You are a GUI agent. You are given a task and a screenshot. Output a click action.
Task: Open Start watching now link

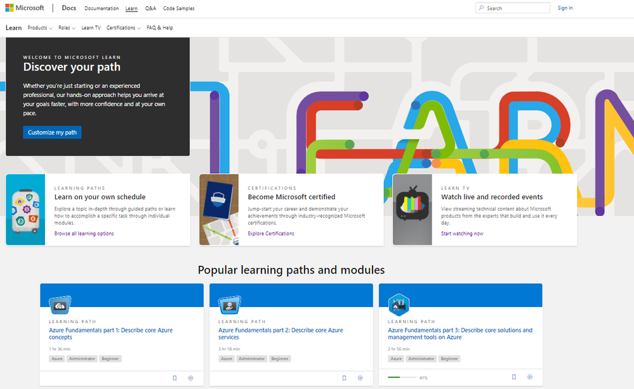tap(462, 234)
